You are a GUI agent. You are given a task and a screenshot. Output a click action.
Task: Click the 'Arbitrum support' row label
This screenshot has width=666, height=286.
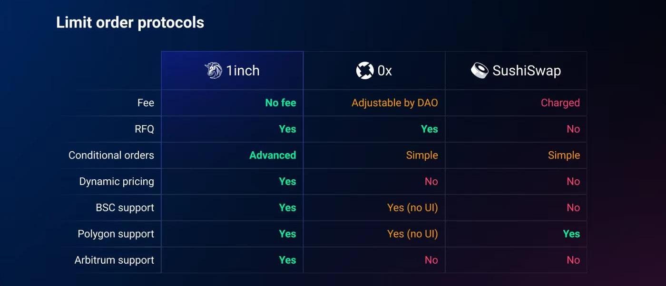pos(114,260)
